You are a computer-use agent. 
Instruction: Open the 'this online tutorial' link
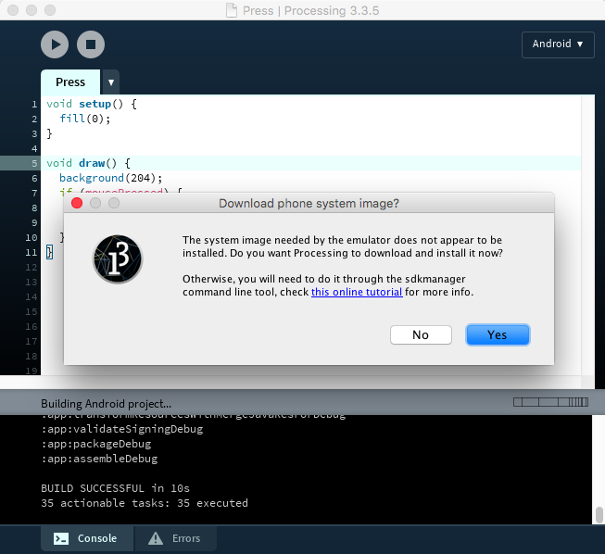(357, 292)
